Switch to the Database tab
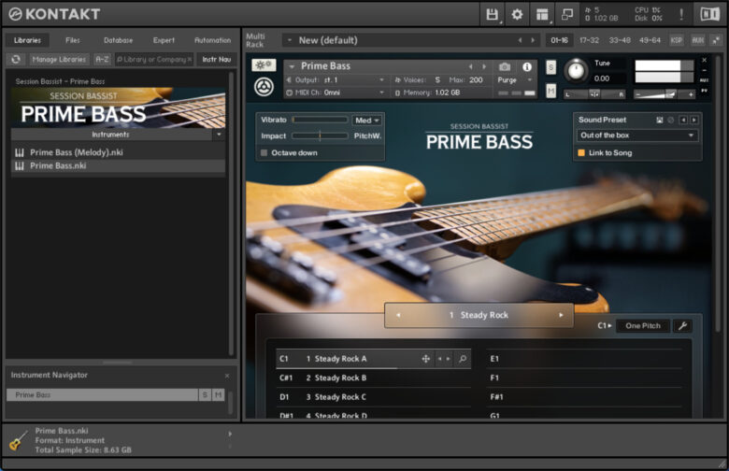The width and height of the screenshot is (729, 471). coord(118,40)
